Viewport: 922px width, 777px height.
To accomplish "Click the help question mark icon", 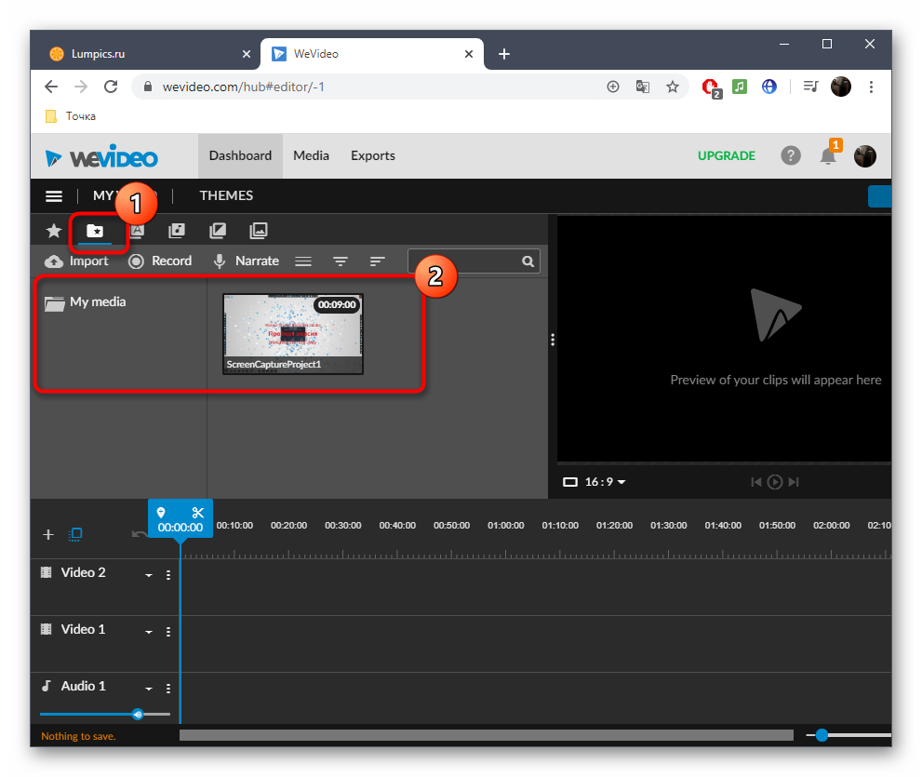I will [x=790, y=155].
